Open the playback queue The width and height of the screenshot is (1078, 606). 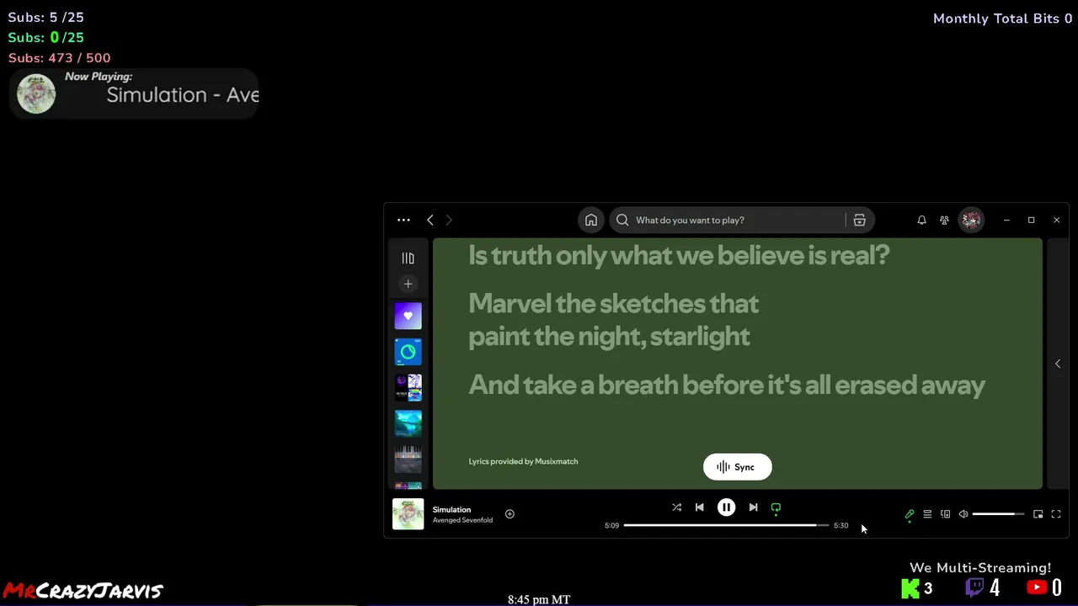(x=927, y=514)
